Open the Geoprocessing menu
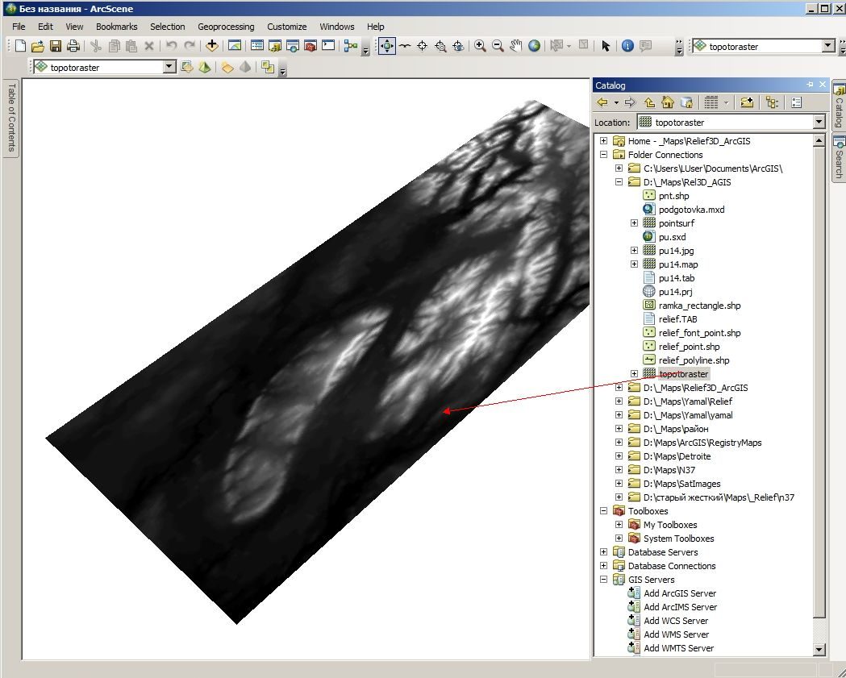This screenshot has width=846, height=678. [226, 27]
